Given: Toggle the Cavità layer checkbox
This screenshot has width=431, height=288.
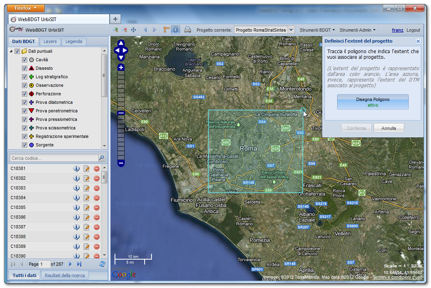Looking at the screenshot, I should [x=24, y=60].
